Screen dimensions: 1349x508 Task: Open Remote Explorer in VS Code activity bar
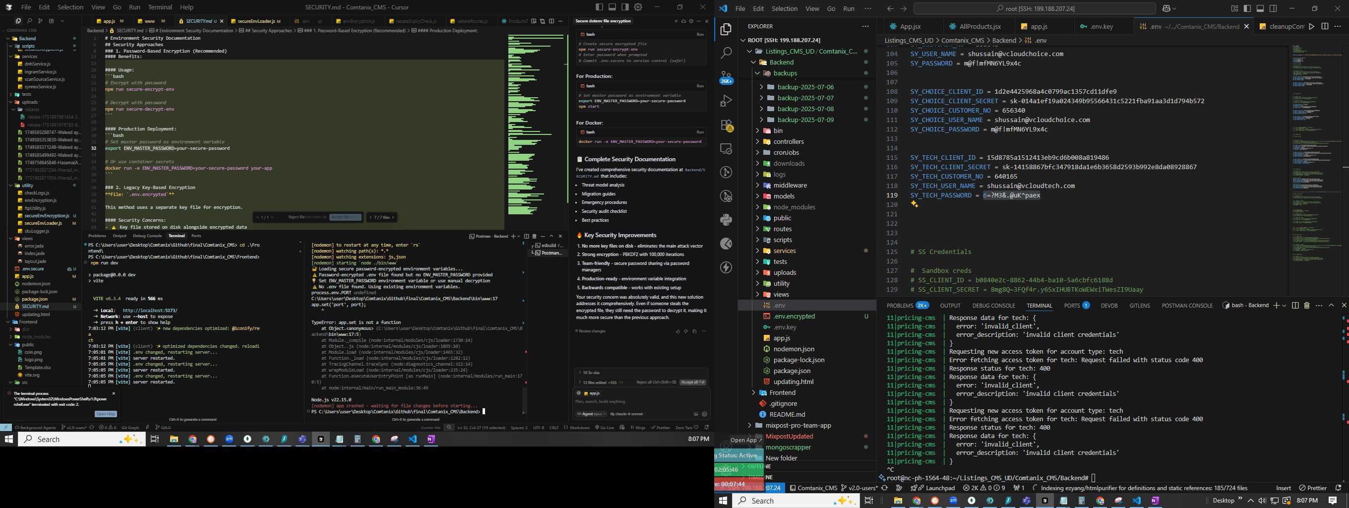[x=727, y=149]
